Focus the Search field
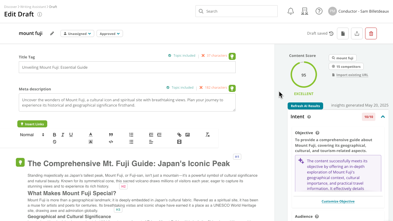 237,11
